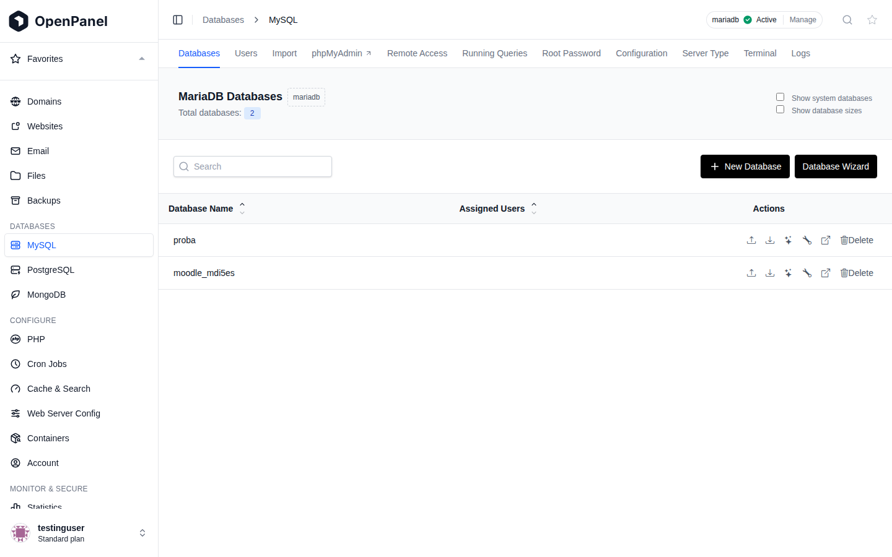Open PostgreSQL in the sidebar
The width and height of the screenshot is (892, 557).
[x=79, y=270]
